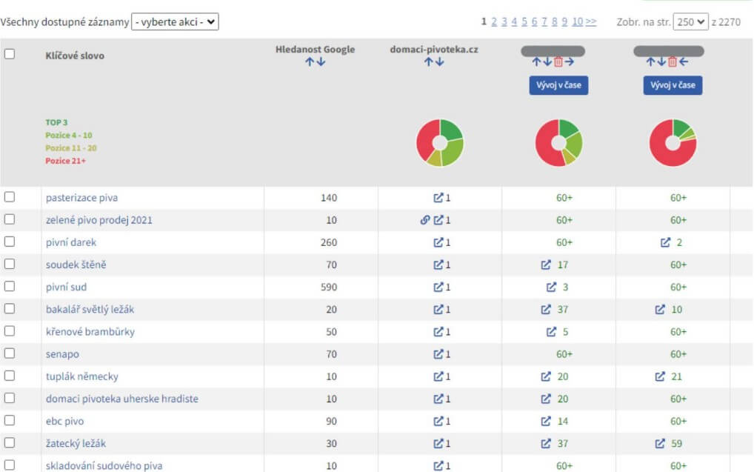The width and height of the screenshot is (754, 472).
Task: Open keyword link žatecký ležák
Action: click(76, 444)
